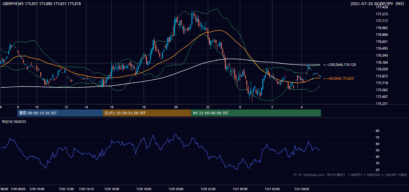409x192 pixels.
Task: Click price axis value 177.117
Action: 382,21
